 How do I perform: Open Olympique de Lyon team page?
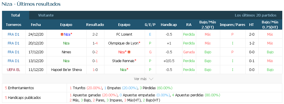point(123,43)
